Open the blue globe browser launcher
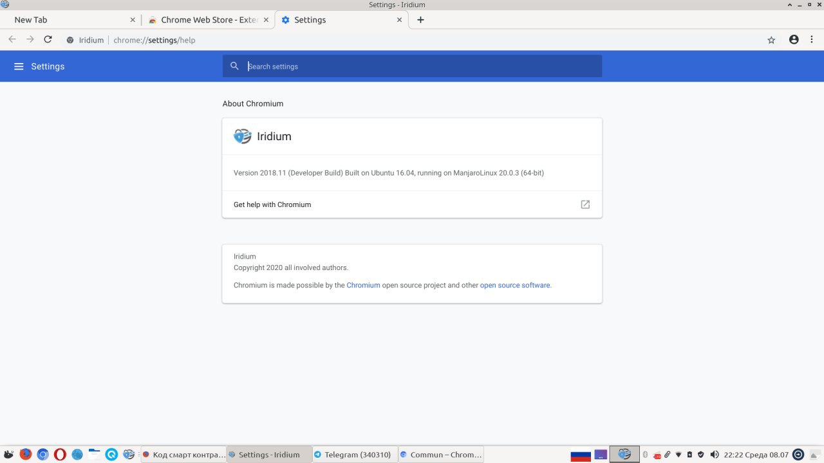This screenshot has height=463, width=824. point(77,455)
